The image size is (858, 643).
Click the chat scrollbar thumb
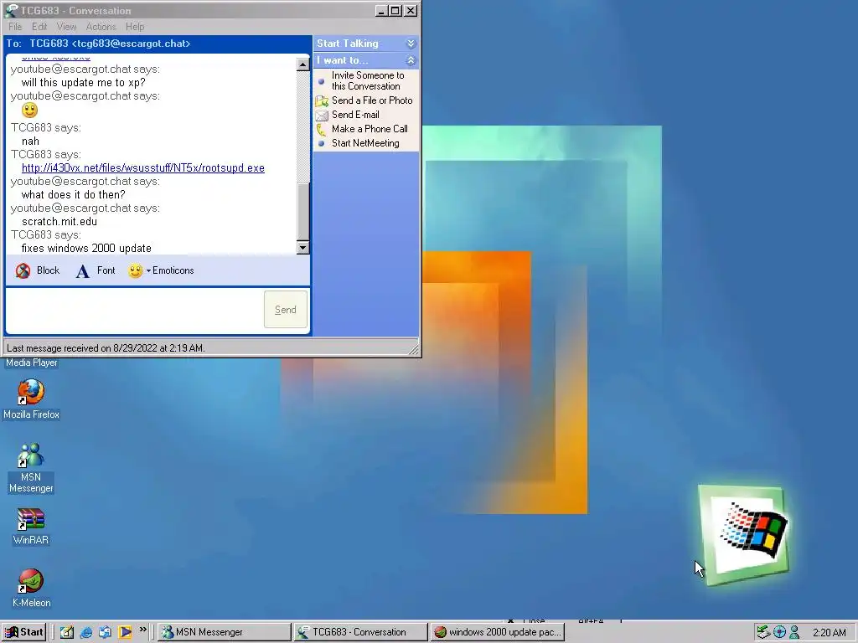click(303, 211)
